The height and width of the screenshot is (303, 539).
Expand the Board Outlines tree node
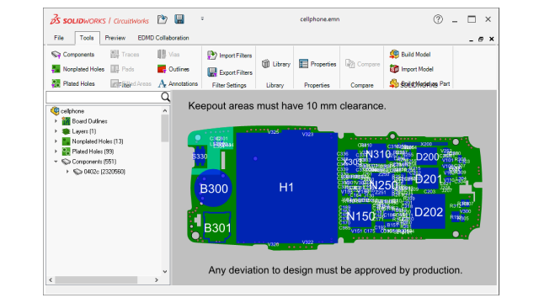point(56,121)
